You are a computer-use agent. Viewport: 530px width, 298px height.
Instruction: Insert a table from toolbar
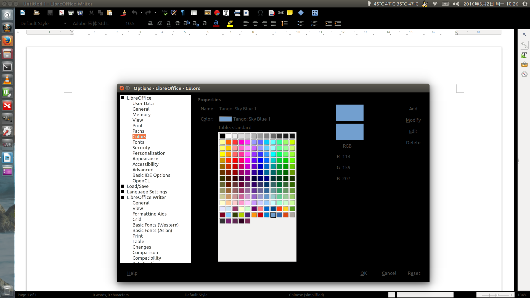coord(194,13)
